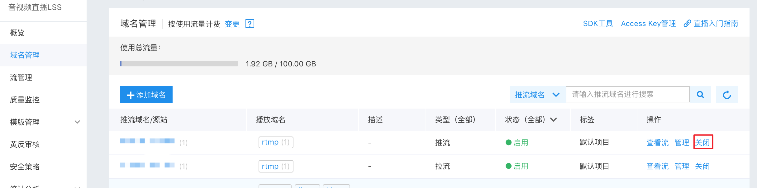Refresh the domain list with reload icon
The width and height of the screenshot is (757, 188).
727,95
